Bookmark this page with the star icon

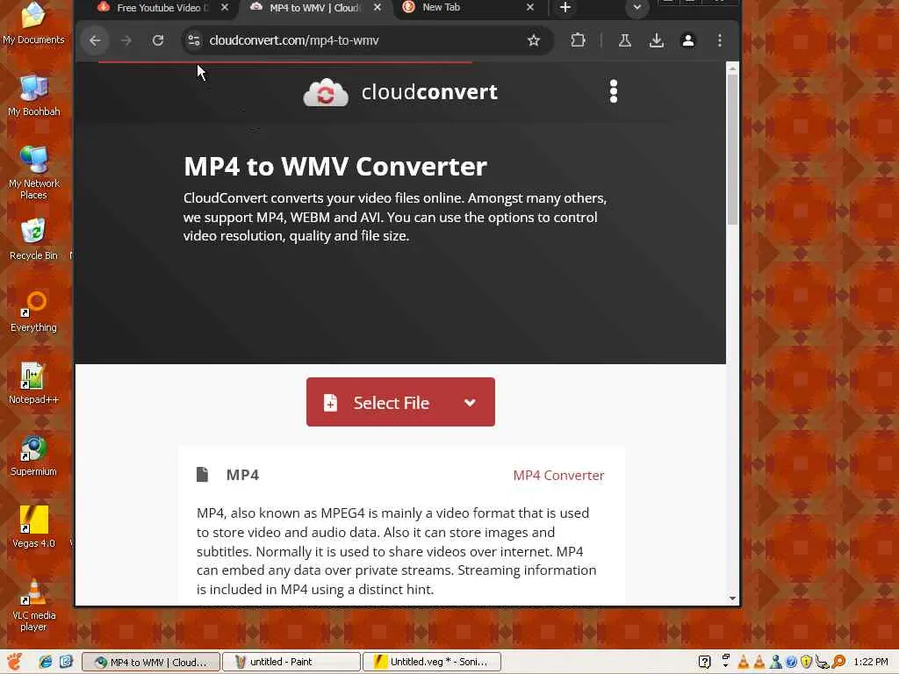click(x=534, y=40)
